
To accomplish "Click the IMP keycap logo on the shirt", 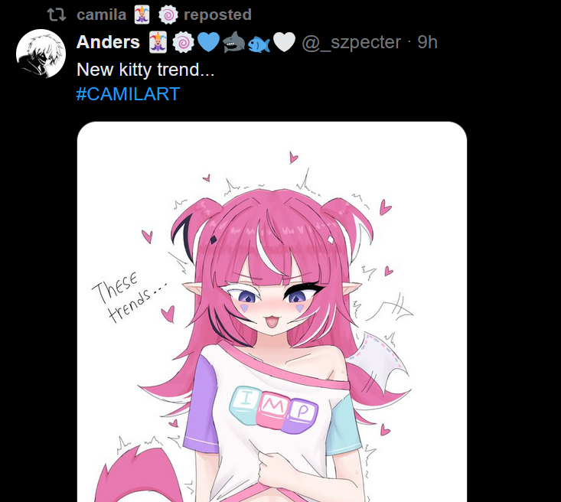I will tap(274, 409).
